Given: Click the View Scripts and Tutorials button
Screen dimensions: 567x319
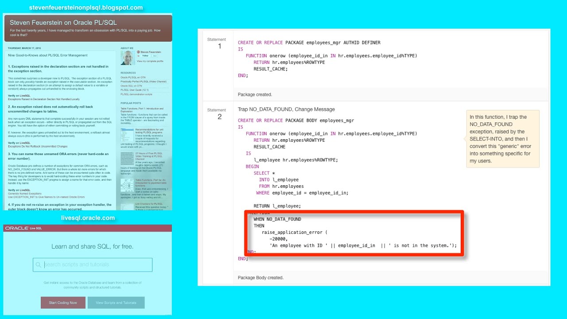Looking at the screenshot, I should pyautogui.click(x=116, y=303).
